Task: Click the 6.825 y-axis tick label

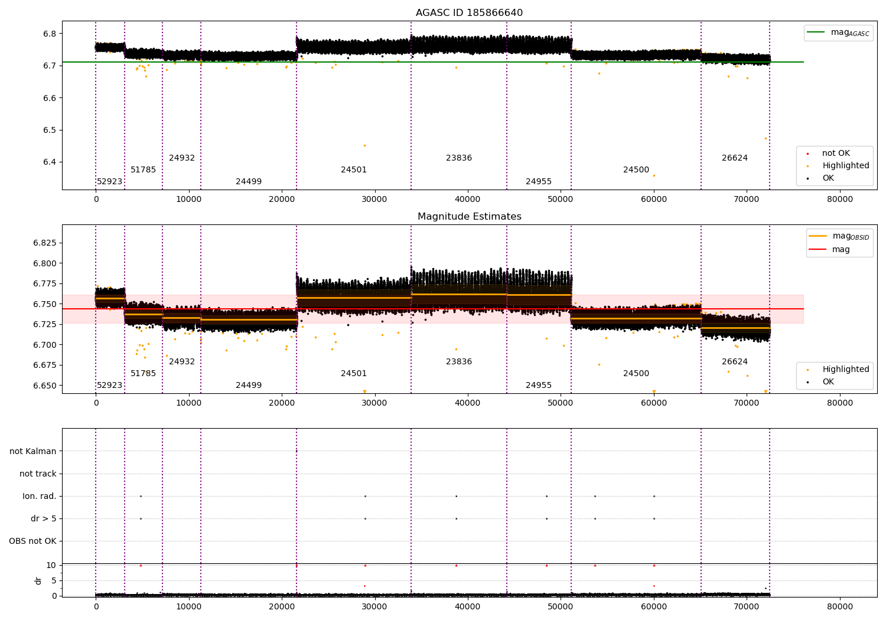Action: (44, 243)
